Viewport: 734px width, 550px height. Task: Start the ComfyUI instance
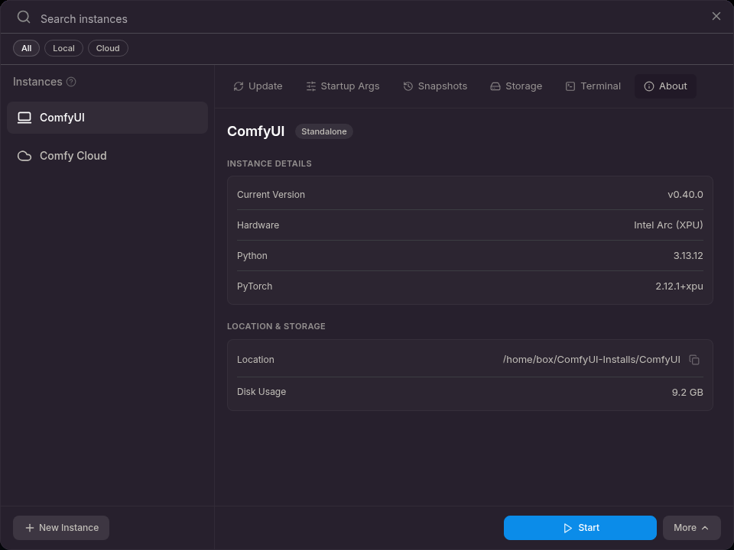(580, 528)
